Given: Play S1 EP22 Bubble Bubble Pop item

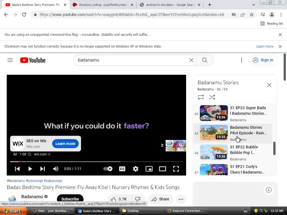Looking at the screenshot, I should point(233,153).
